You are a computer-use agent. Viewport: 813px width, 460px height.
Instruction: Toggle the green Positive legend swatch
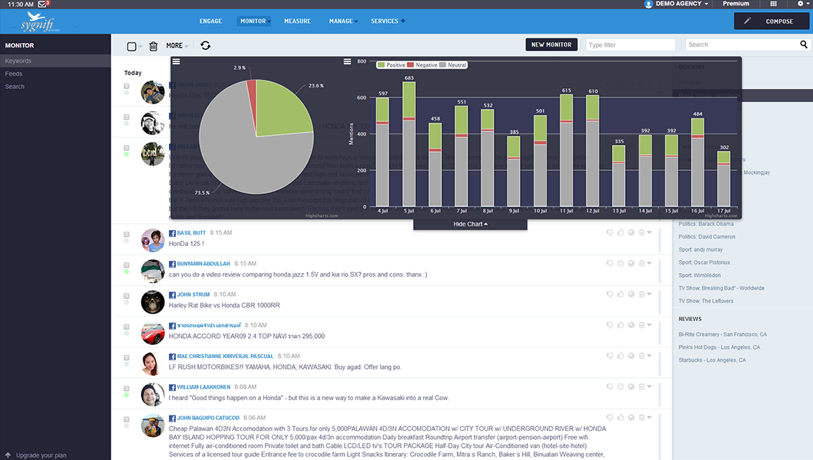click(x=382, y=65)
